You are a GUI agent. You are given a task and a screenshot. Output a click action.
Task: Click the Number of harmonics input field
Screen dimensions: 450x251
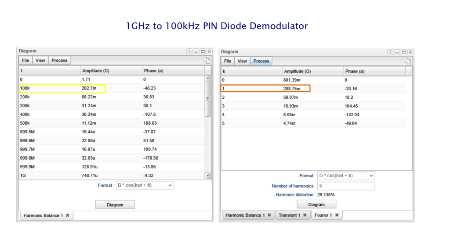(x=346, y=186)
